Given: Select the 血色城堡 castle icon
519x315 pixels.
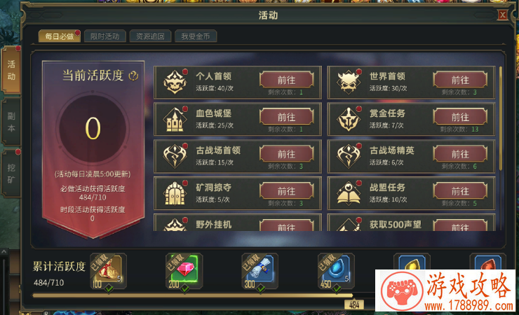Looking at the screenshot, I should 175,119.
